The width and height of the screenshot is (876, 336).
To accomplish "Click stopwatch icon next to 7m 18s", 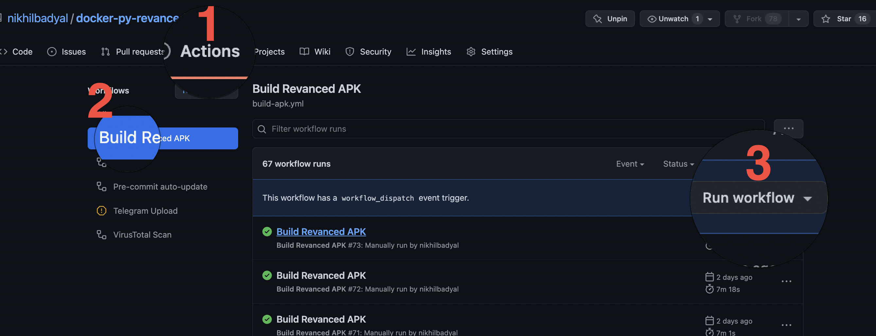I will pos(710,289).
